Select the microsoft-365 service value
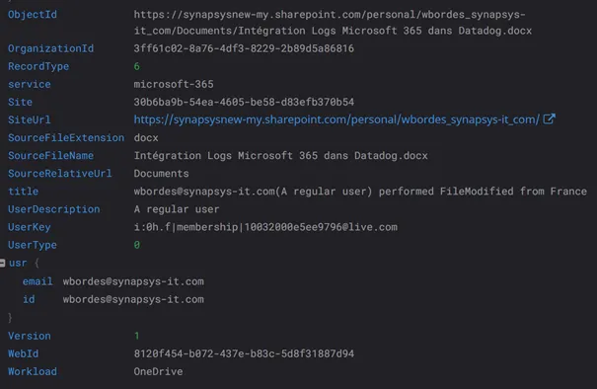The height and width of the screenshot is (389, 597). click(x=174, y=84)
